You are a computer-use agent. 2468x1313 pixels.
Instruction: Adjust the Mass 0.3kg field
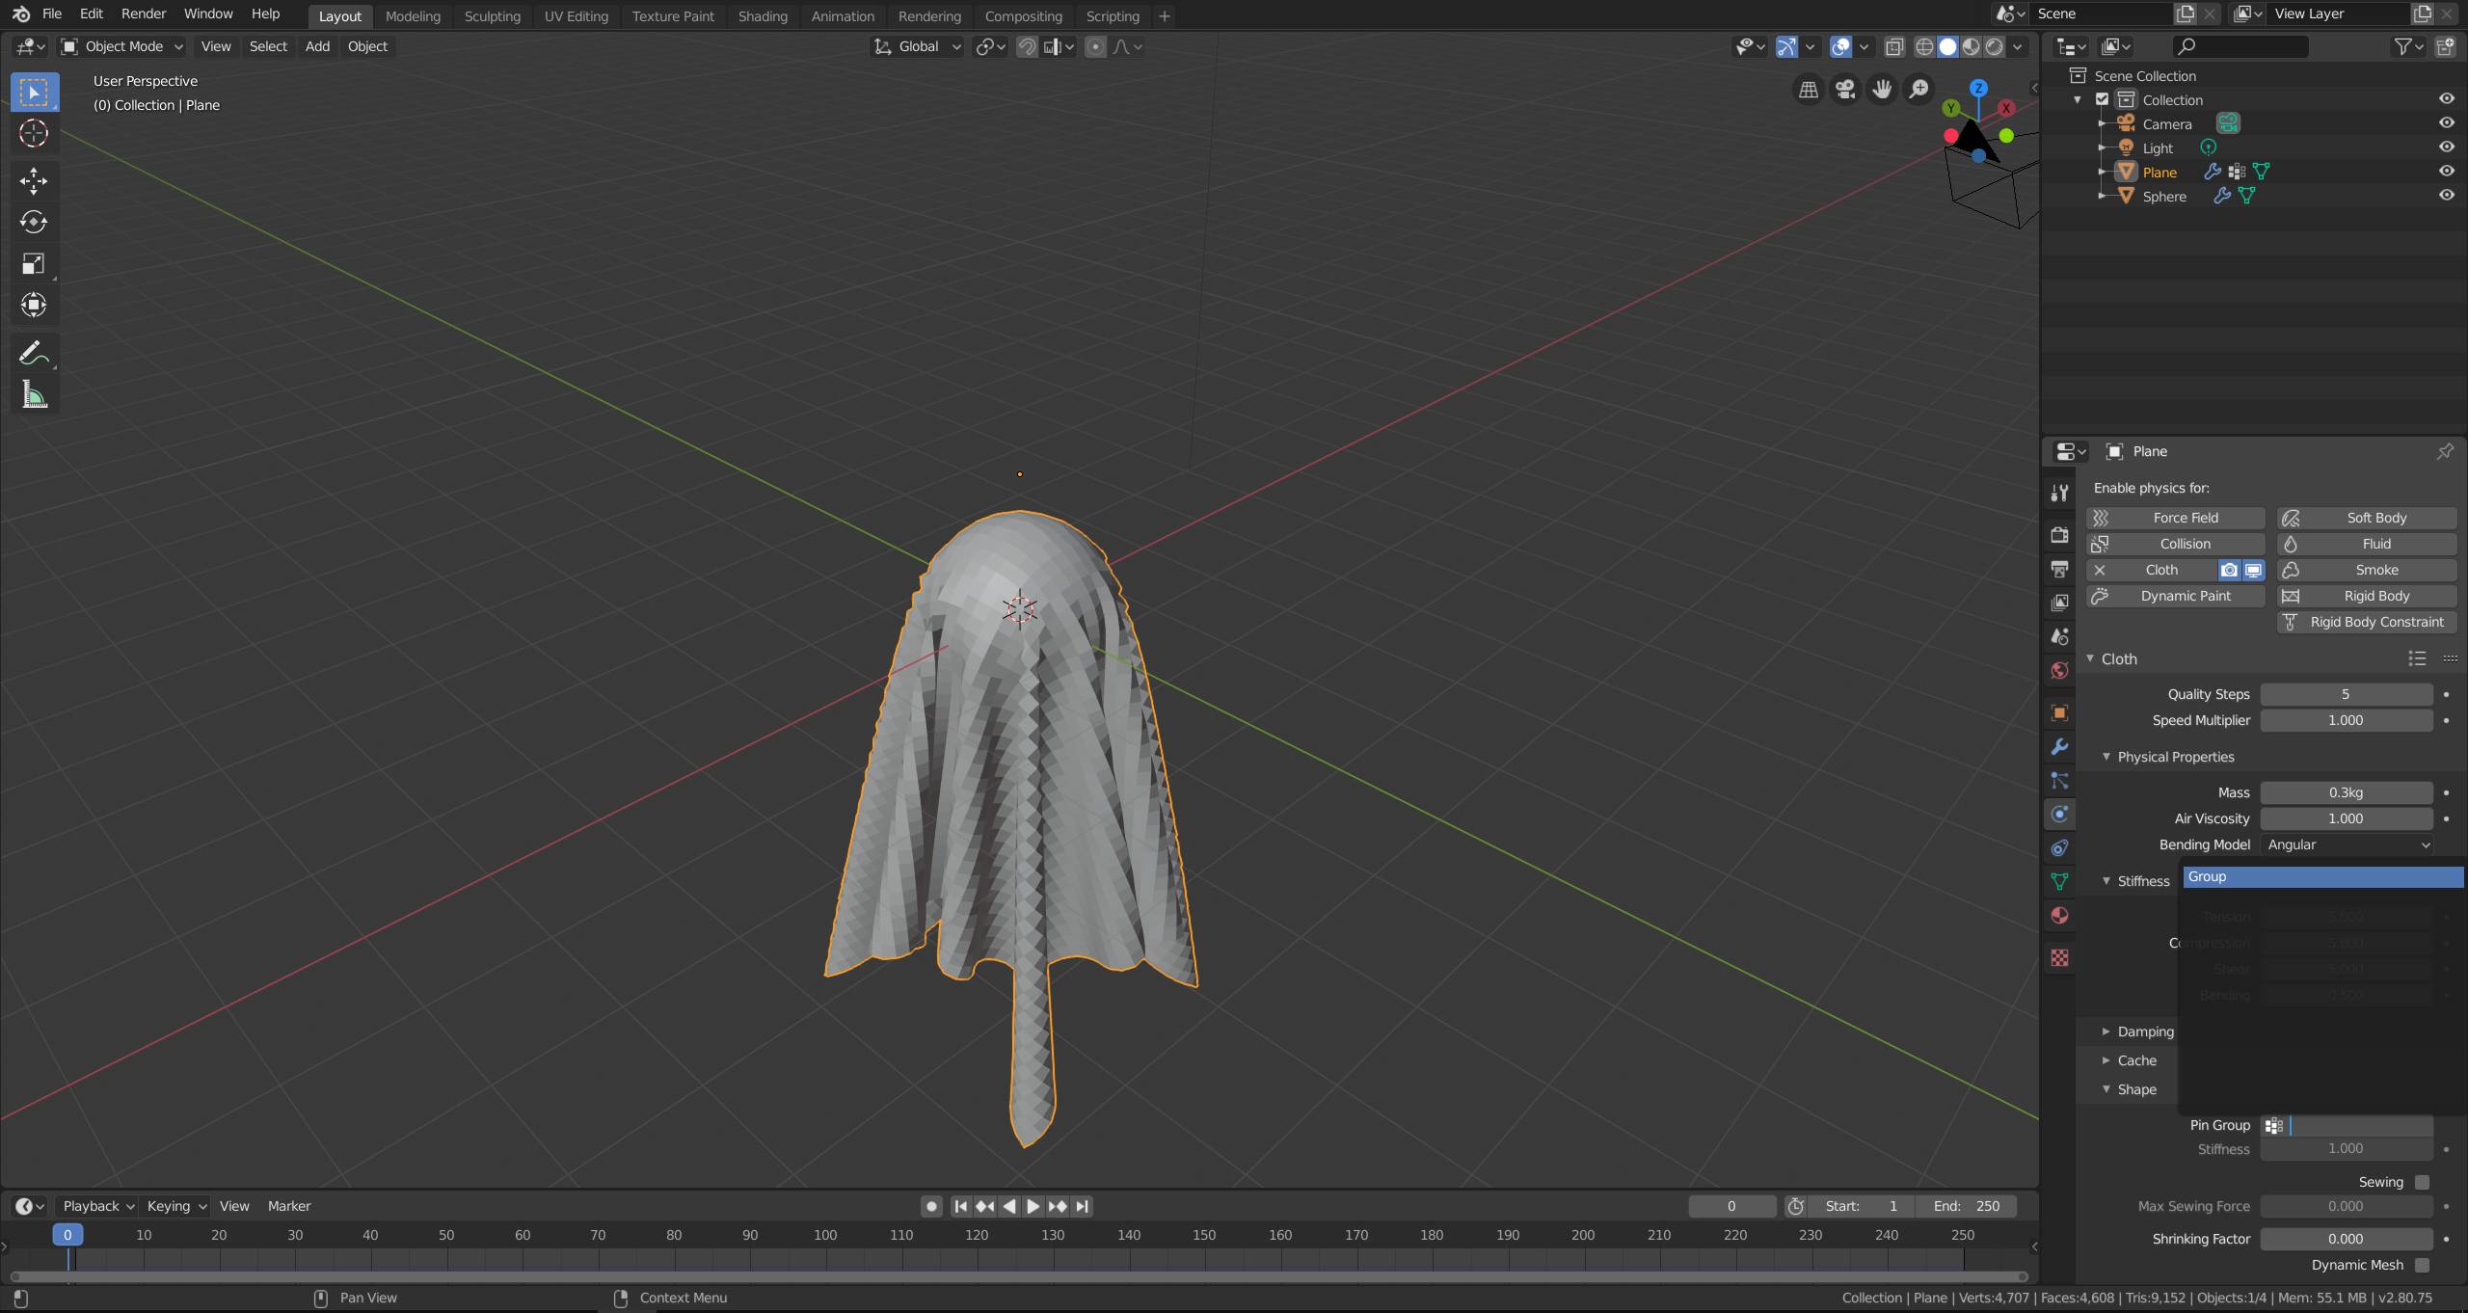coord(2347,792)
